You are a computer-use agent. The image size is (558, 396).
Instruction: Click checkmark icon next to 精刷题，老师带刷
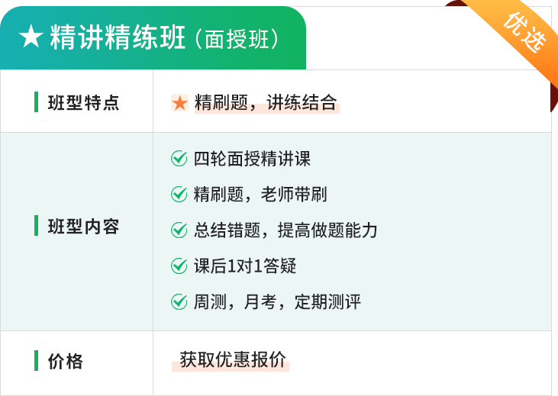(179, 195)
